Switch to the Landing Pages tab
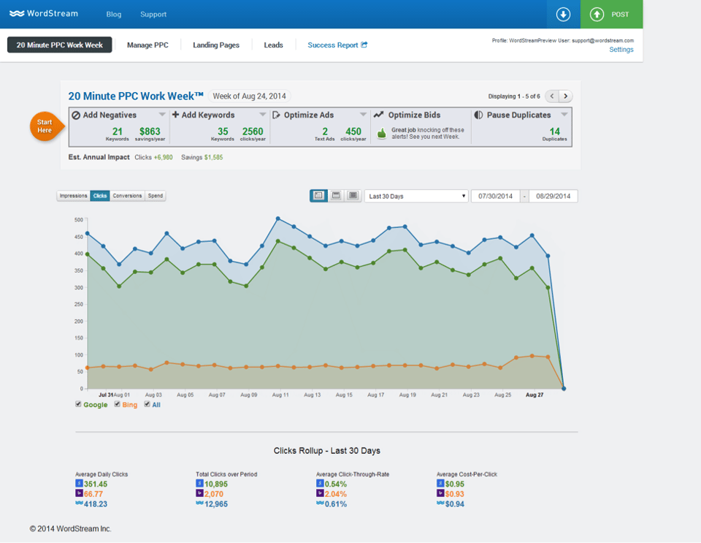 [x=216, y=45]
